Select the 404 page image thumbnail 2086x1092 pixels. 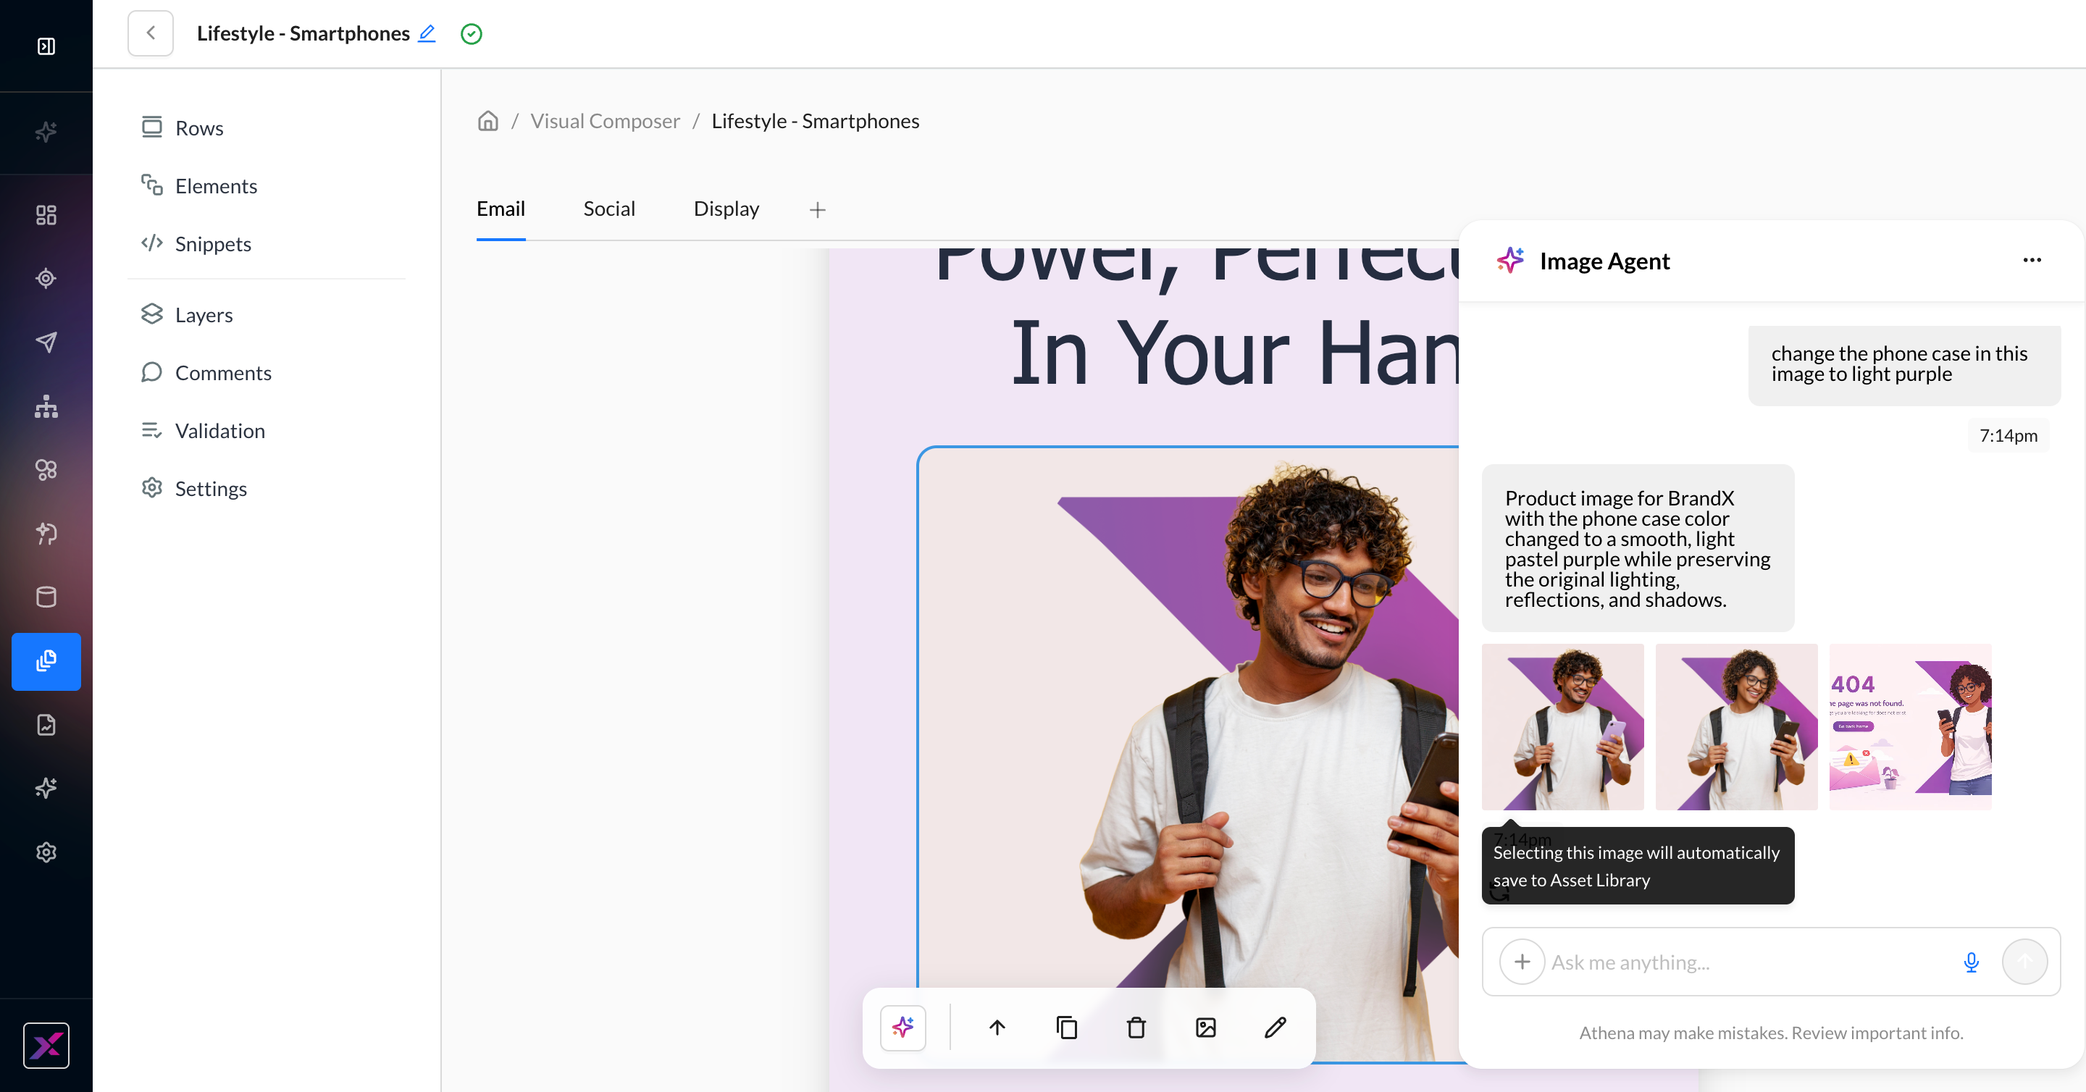1910,727
